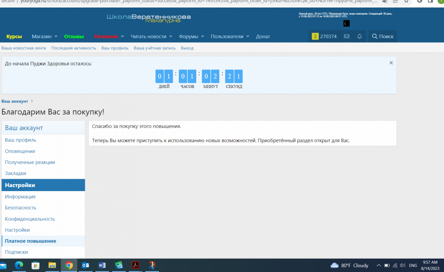Open user account 270374 menu
Image resolution: width=444 pixels, height=272 pixels.
(324, 36)
